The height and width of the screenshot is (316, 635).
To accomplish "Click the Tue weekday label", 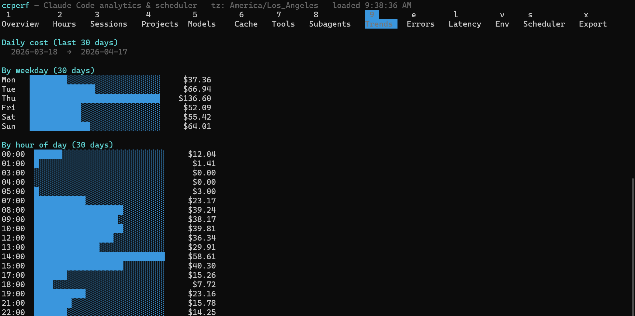I will [x=9, y=89].
